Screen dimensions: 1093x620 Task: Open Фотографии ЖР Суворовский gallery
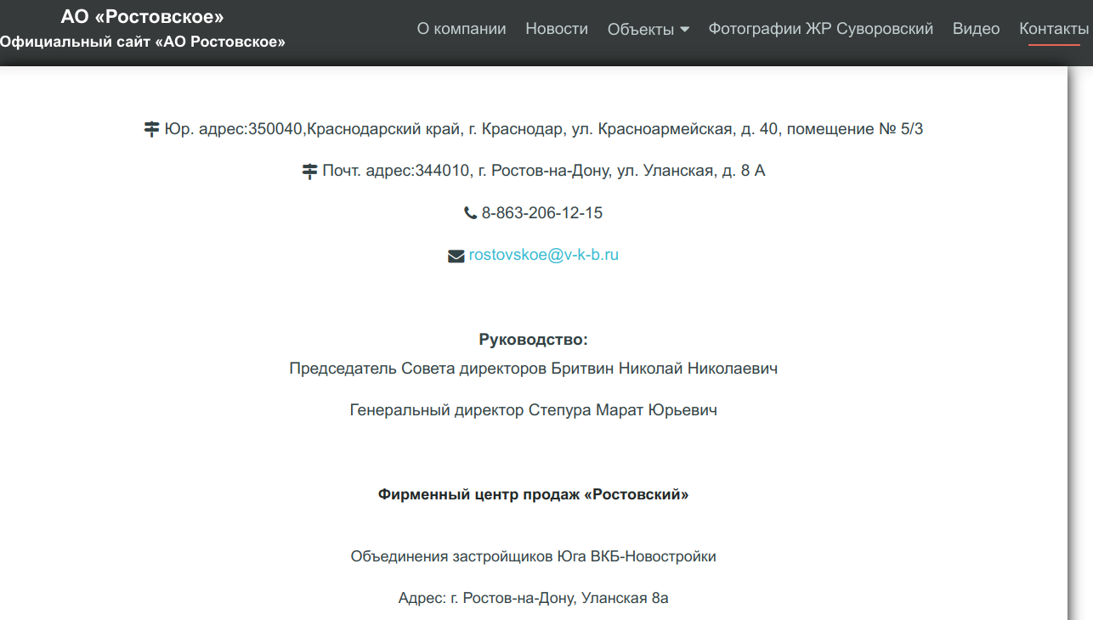(821, 29)
